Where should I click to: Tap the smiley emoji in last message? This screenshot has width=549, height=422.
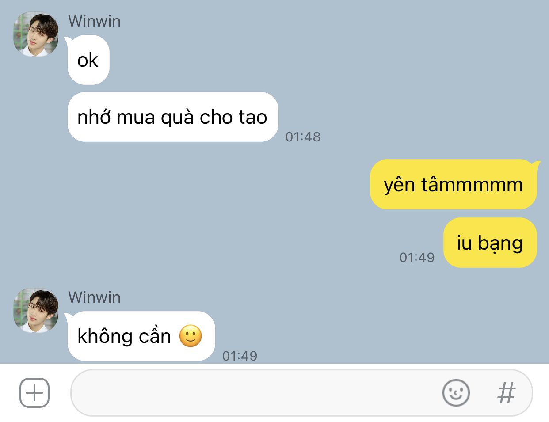pyautogui.click(x=191, y=336)
